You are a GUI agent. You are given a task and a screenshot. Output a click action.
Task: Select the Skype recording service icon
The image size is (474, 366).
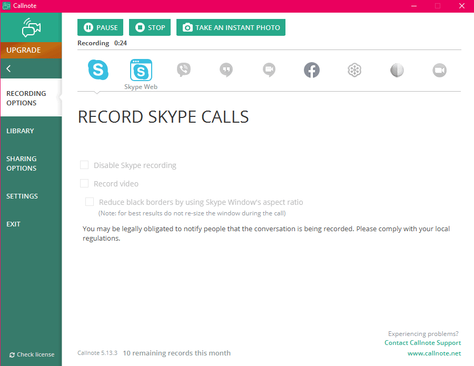(98, 69)
